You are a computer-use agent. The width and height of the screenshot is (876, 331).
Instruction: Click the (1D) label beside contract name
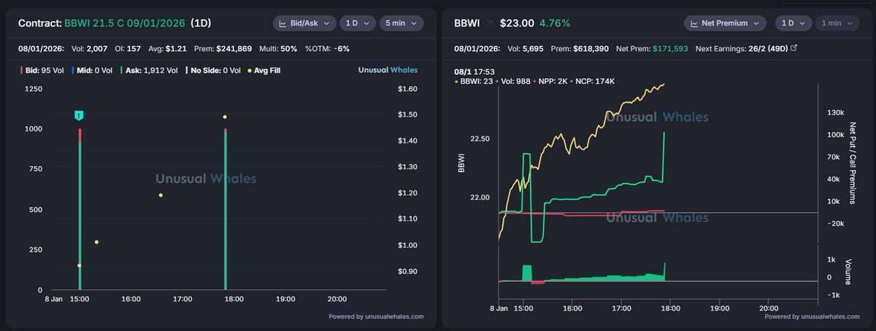(x=201, y=23)
